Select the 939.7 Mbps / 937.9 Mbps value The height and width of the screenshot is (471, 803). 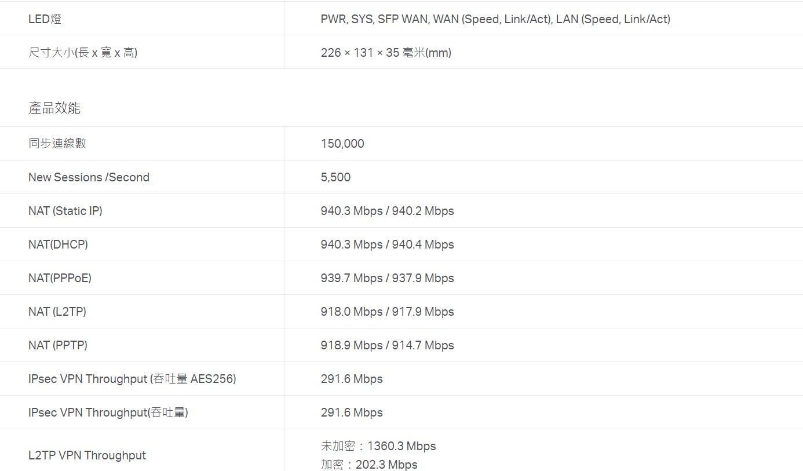click(387, 278)
